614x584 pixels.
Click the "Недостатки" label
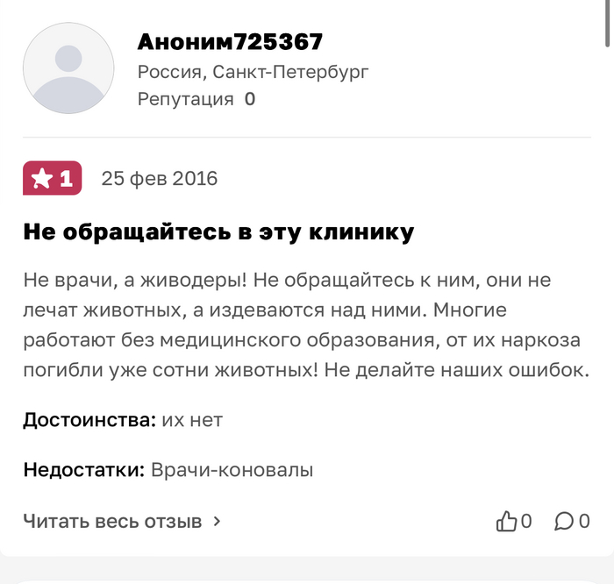84,471
